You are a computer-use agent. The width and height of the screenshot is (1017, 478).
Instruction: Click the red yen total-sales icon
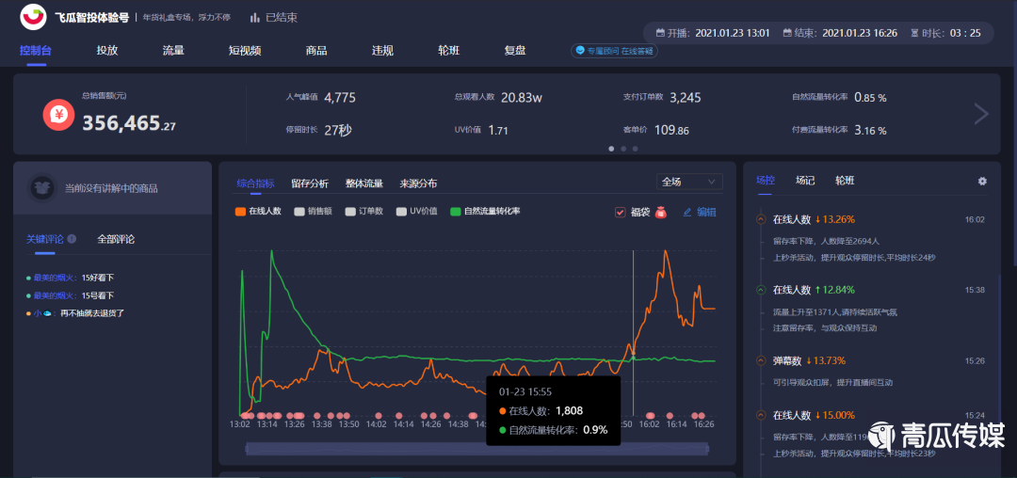tap(59, 116)
